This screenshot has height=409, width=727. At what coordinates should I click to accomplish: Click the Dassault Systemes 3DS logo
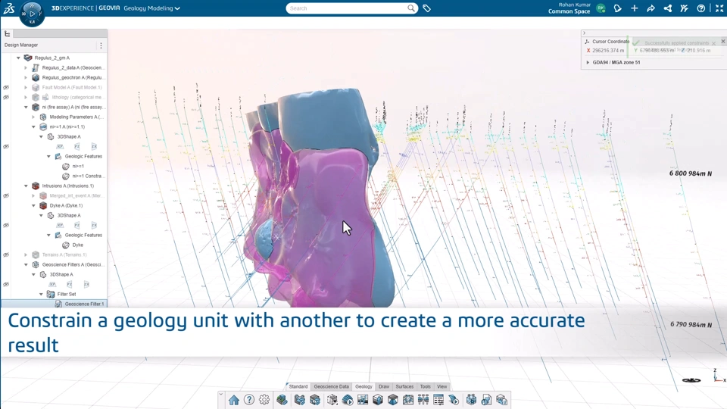(9, 8)
